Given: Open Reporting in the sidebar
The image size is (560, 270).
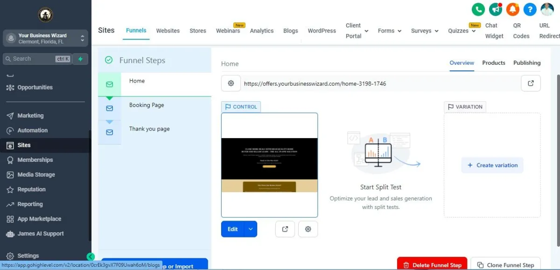Looking at the screenshot, I should coord(30,204).
